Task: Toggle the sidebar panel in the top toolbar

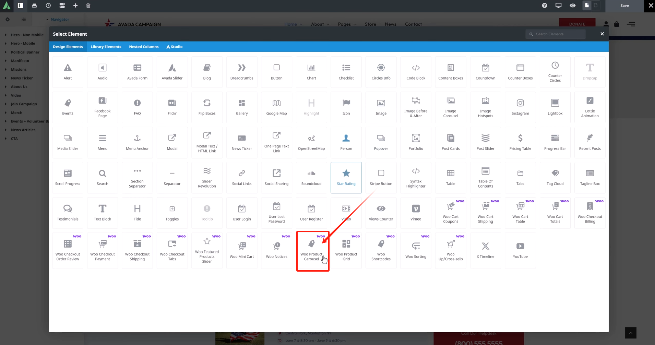Action: pos(21,5)
